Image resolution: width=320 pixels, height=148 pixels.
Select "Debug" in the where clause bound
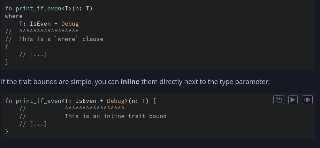point(70,24)
